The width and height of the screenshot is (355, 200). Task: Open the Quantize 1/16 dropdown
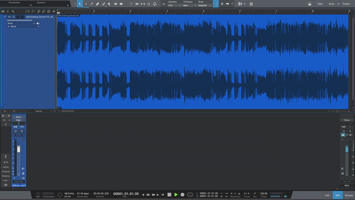click(174, 5)
